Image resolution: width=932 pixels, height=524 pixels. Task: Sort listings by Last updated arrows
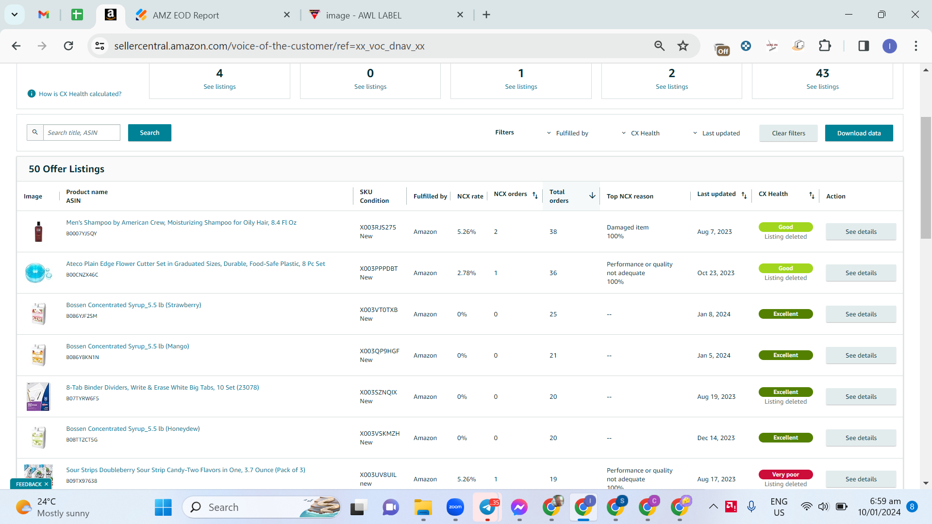(744, 195)
